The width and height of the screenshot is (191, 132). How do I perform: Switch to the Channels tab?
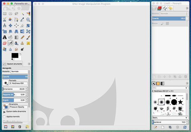(x=159, y=8)
